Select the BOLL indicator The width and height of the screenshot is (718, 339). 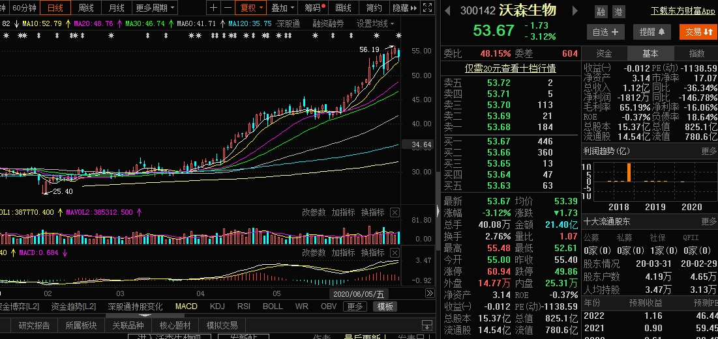(273, 306)
